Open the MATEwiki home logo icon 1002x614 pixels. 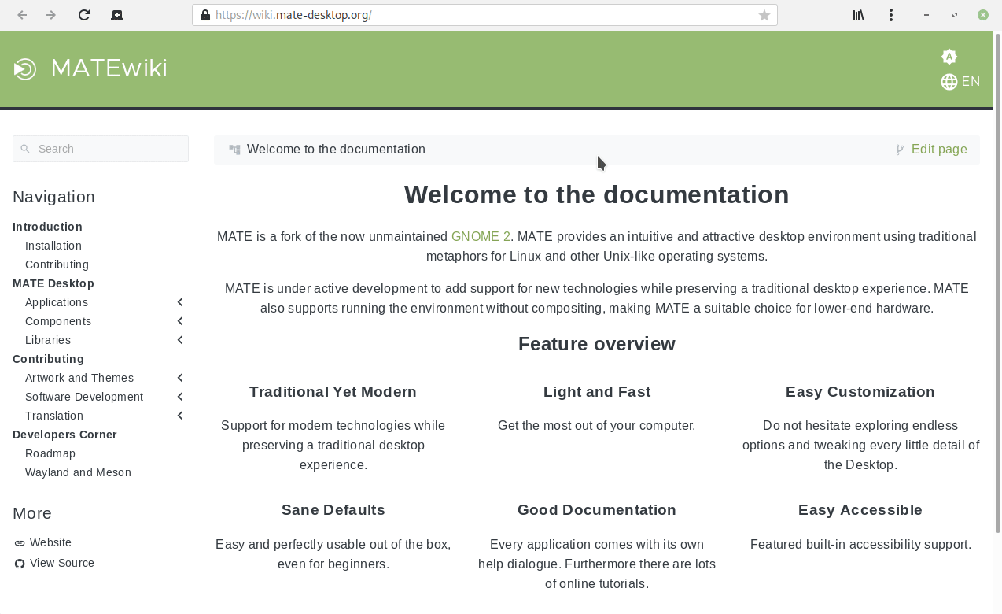pos(24,68)
